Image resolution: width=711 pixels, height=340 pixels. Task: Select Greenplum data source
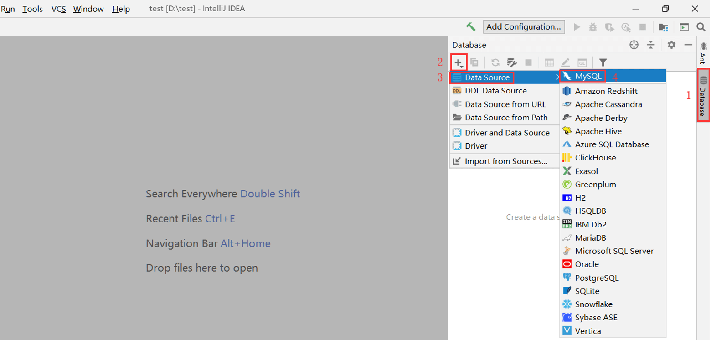pyautogui.click(x=613, y=185)
